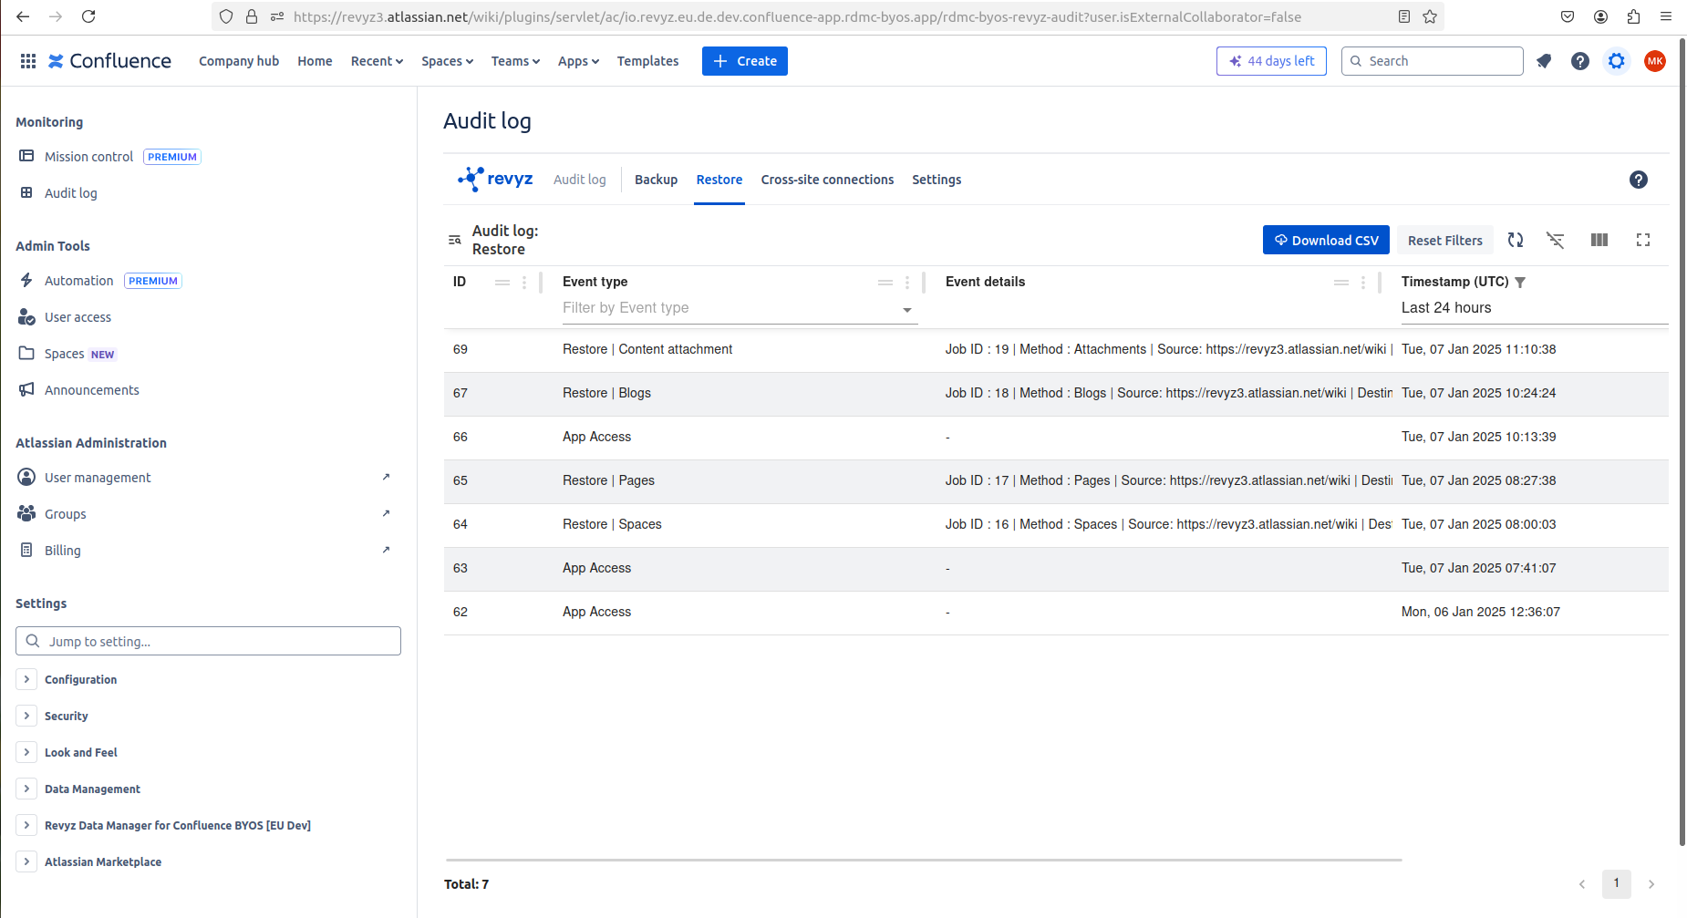
Task: Open the top help question-mark icon
Action: click(x=1580, y=61)
